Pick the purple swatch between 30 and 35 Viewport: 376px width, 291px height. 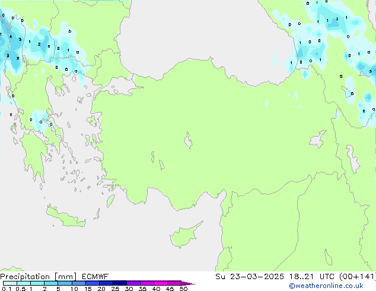(133, 283)
